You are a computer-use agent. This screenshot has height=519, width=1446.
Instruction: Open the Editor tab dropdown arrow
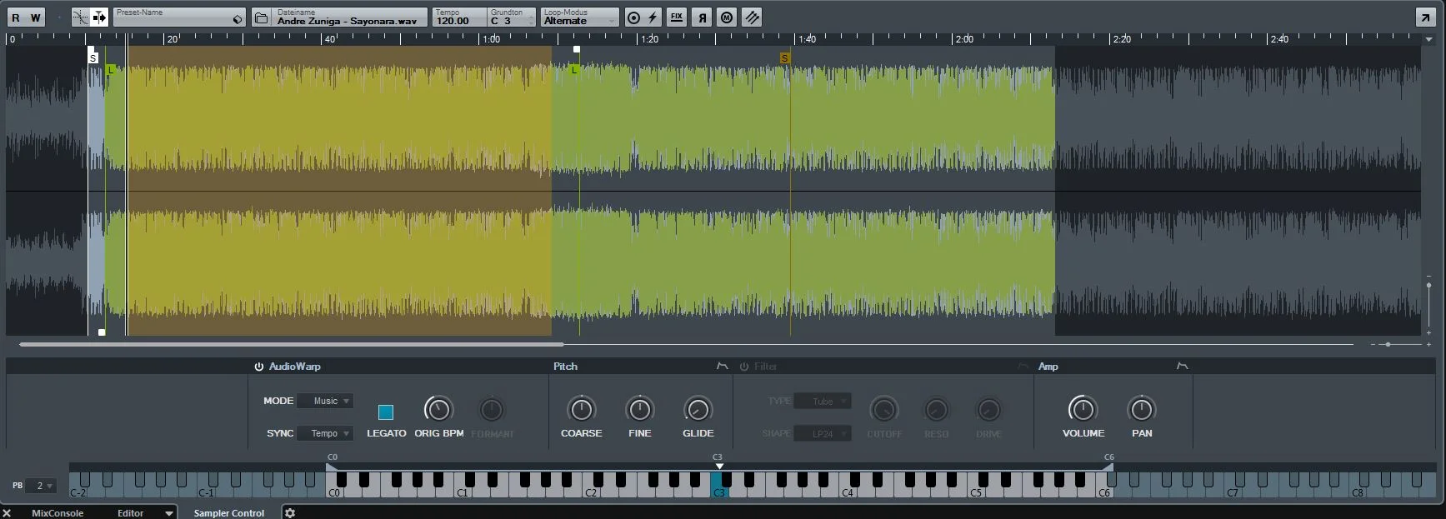169,513
